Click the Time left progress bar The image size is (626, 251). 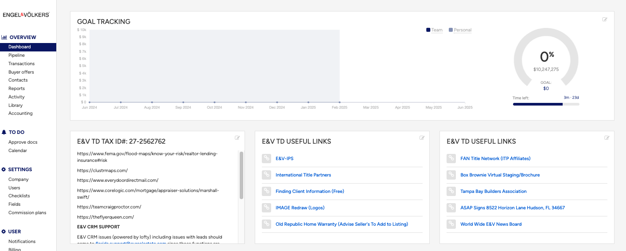[546, 104]
